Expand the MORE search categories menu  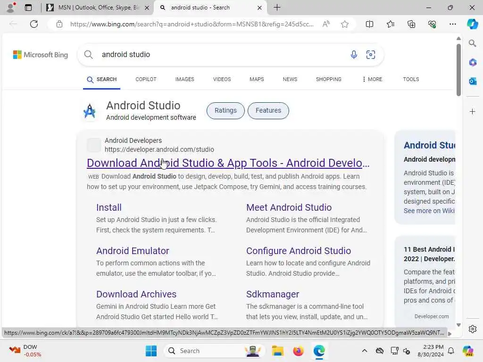[x=372, y=79]
